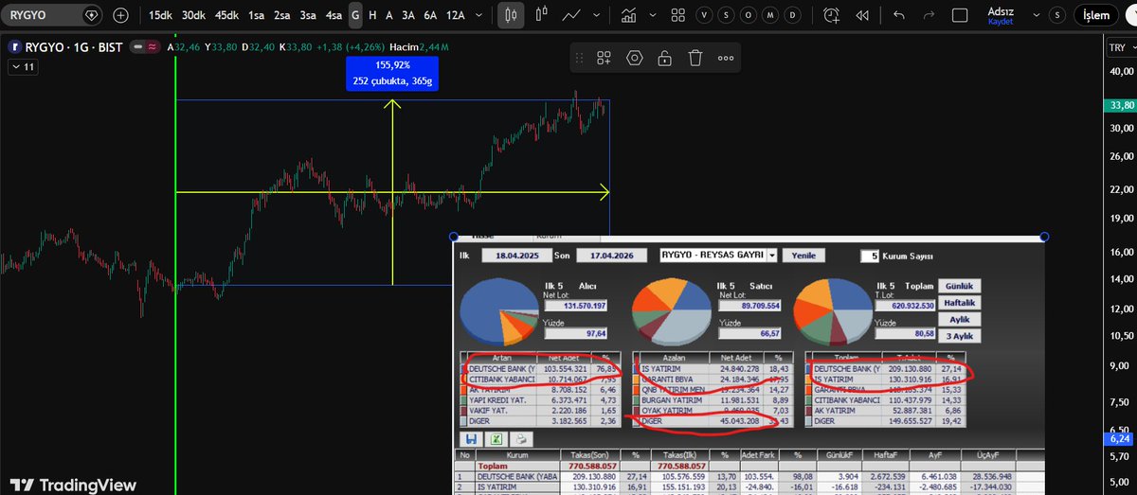Select the 3 Aylık period button
Screen dimensions: 1137x495
[x=959, y=336]
